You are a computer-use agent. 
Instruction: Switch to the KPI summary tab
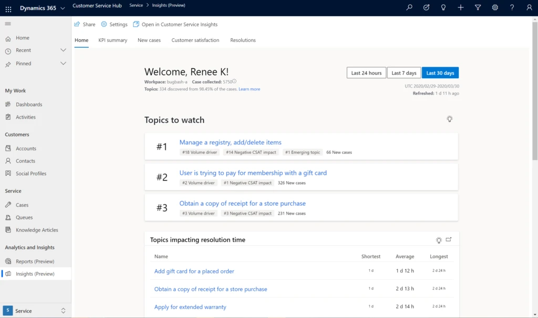pos(112,40)
